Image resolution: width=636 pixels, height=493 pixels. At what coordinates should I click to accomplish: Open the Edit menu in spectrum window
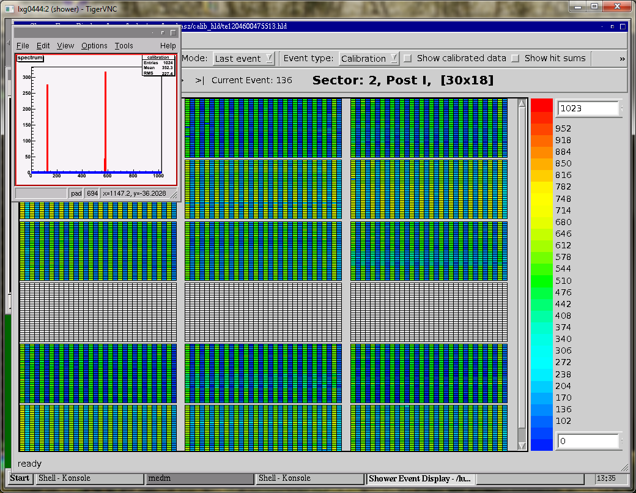43,46
